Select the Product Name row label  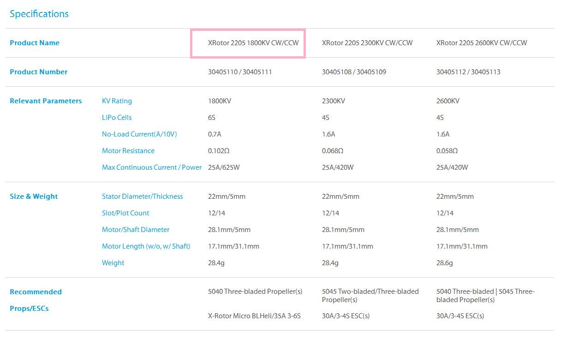[x=35, y=43]
